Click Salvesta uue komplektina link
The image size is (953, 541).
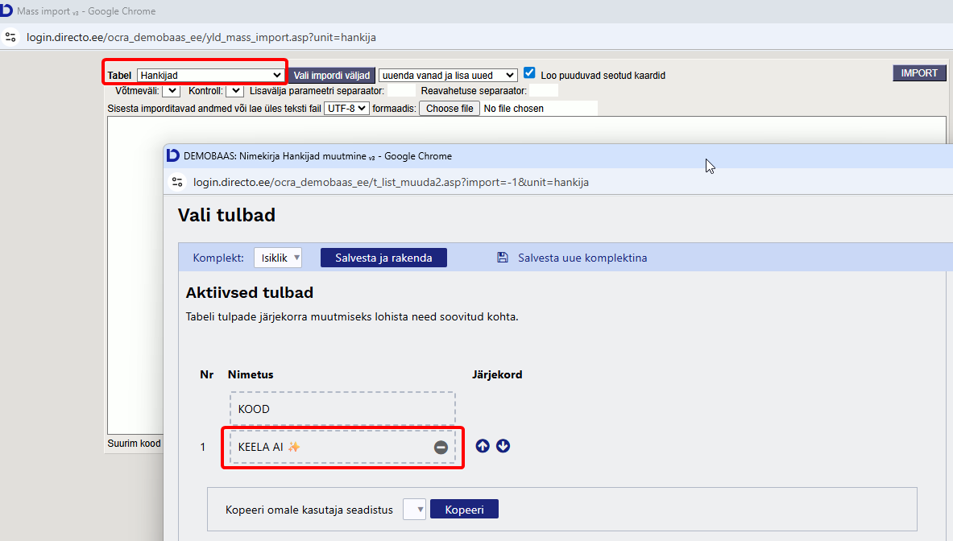(582, 258)
